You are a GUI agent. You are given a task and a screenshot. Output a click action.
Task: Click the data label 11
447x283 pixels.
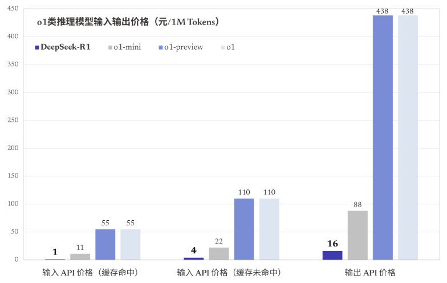[80, 248]
